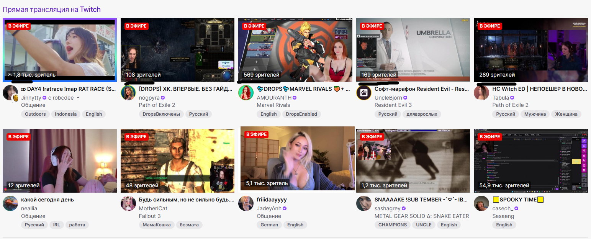Open title 'Софт-марафон Resident Evil'

422,89
